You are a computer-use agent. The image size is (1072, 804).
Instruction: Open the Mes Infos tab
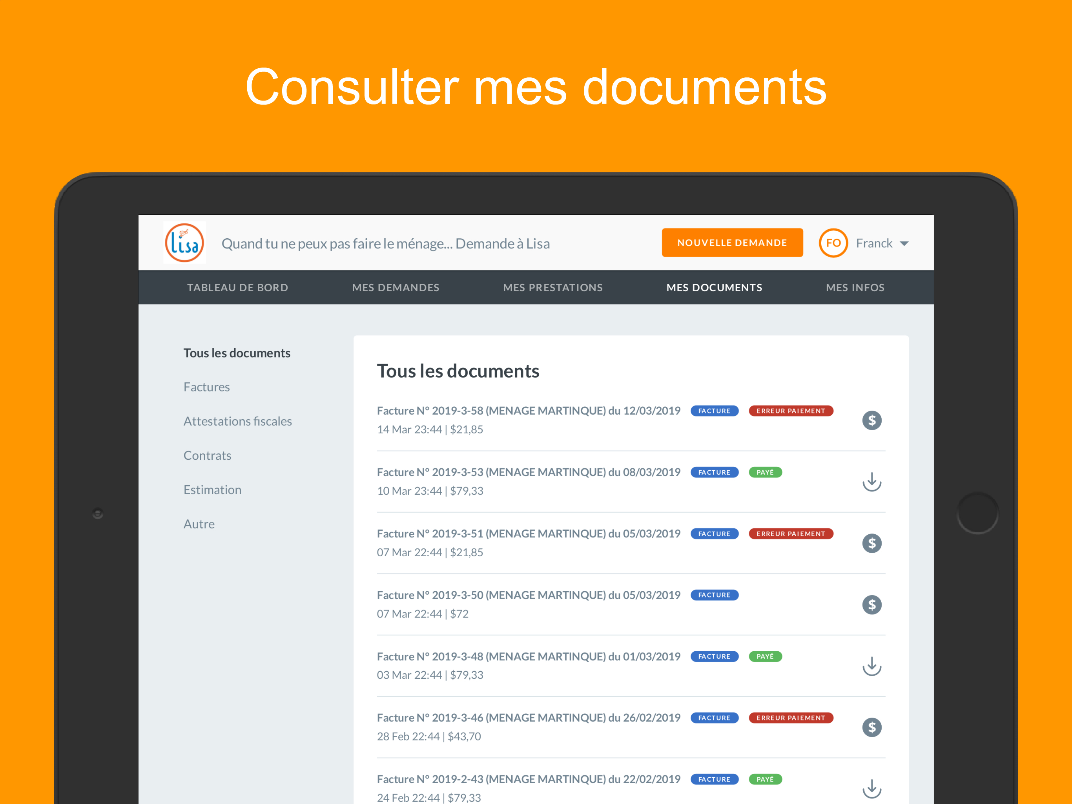tap(855, 287)
